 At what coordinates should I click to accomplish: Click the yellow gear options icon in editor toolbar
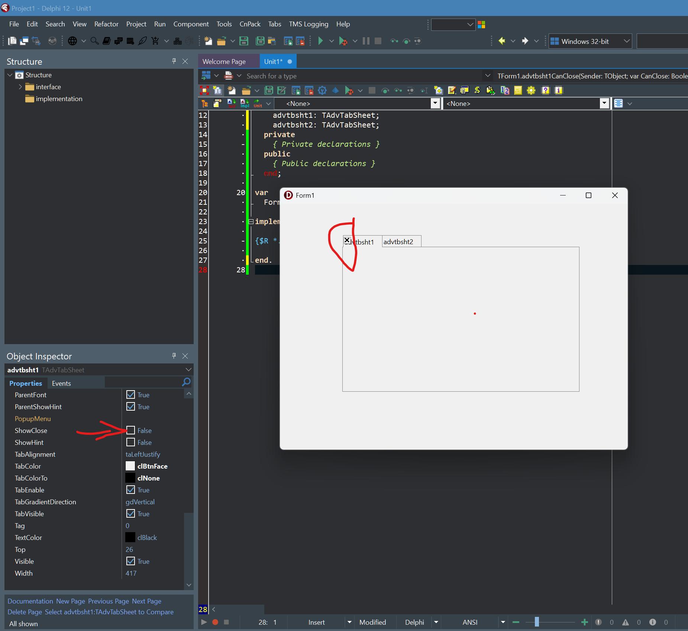531,90
